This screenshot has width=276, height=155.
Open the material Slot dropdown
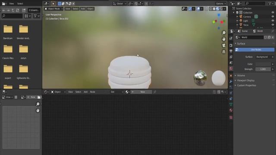[x=117, y=92]
